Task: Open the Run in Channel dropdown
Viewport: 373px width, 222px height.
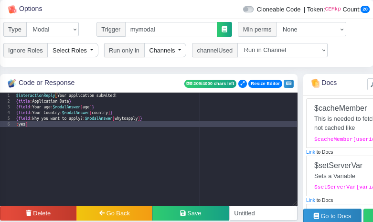Action: coord(283,50)
